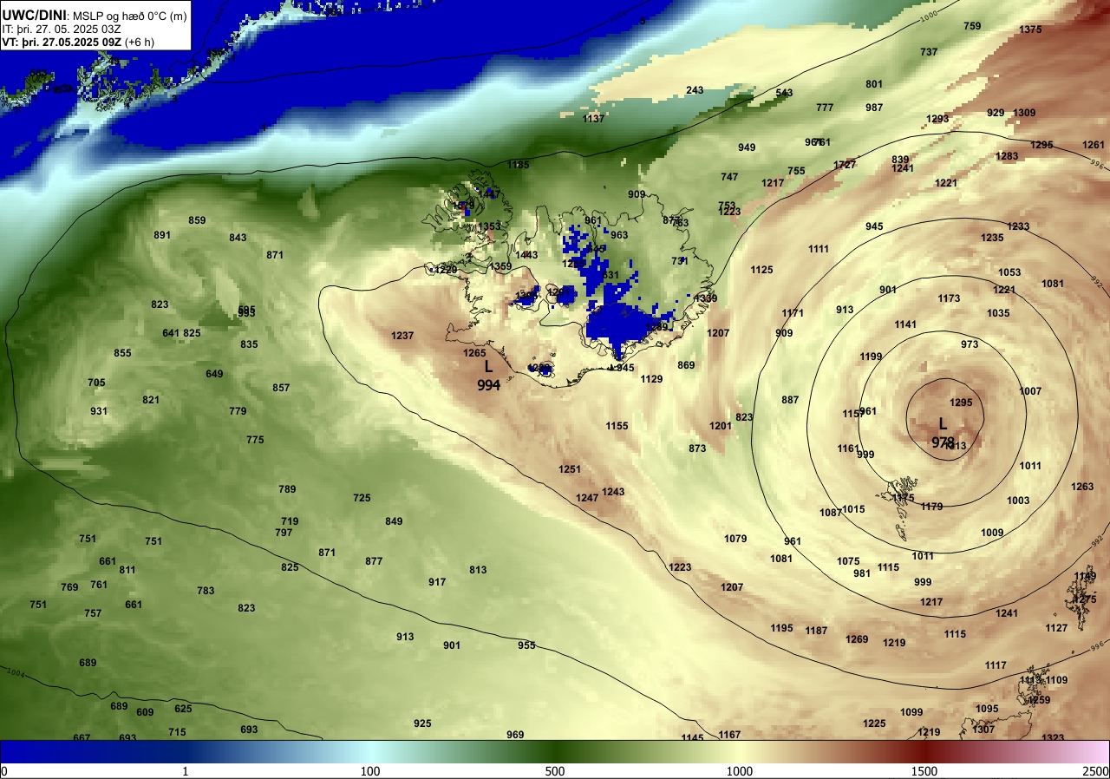Screen dimensions: 1110x779
Task: Click the height value 1375
Action: pyautogui.click(x=1030, y=29)
